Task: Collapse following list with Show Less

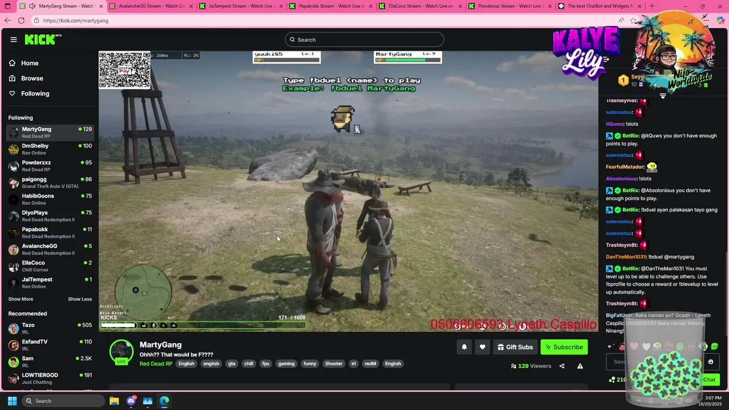Action: 80,299
